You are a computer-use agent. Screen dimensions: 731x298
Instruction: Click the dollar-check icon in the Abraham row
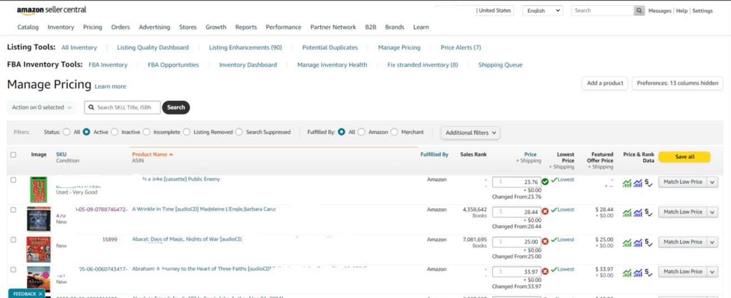648,272
